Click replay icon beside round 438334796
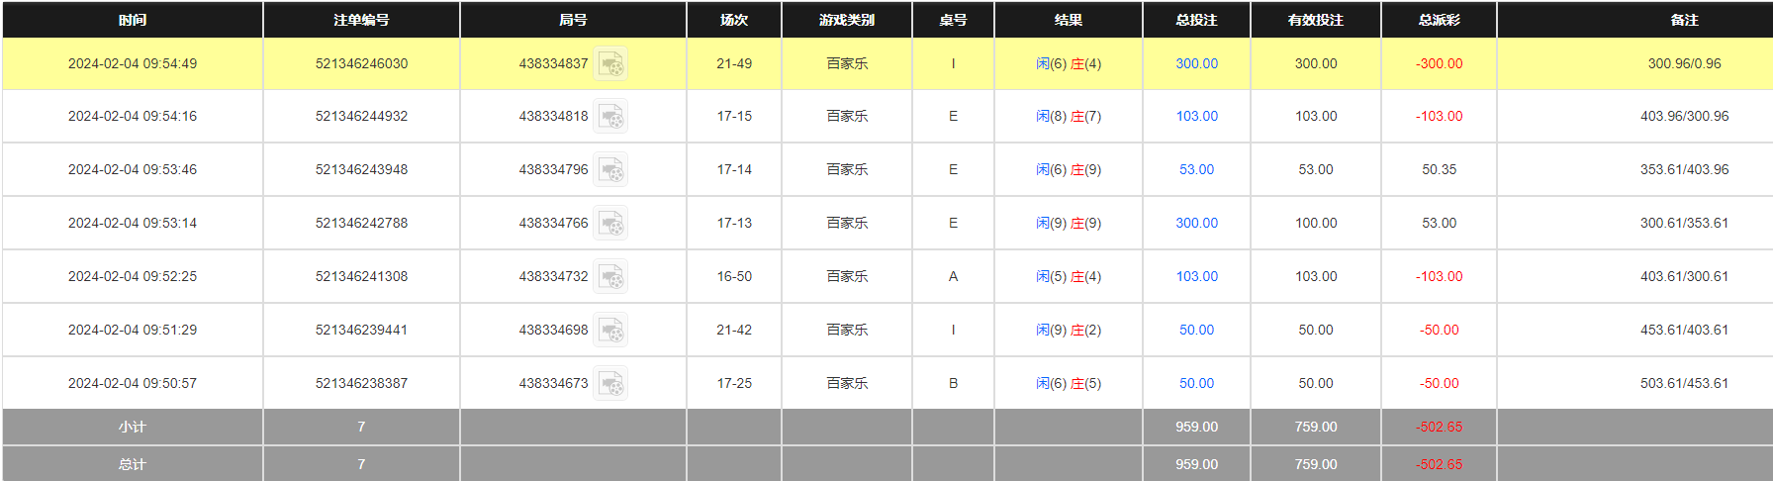 610,170
